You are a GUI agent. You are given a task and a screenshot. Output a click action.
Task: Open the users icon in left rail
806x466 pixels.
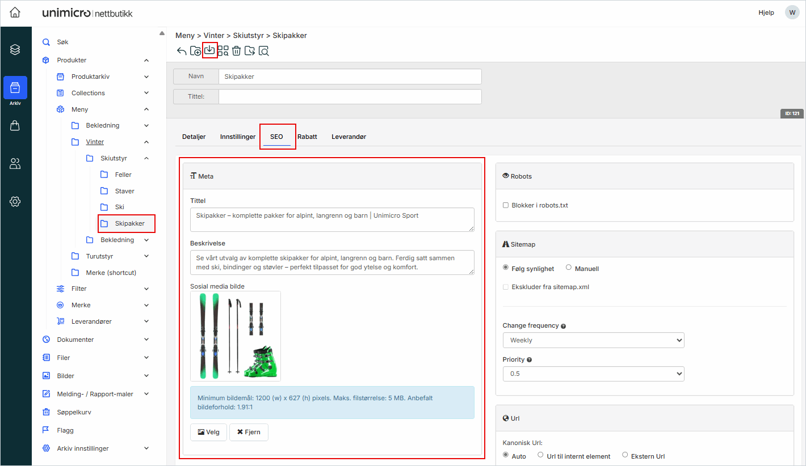pyautogui.click(x=15, y=164)
